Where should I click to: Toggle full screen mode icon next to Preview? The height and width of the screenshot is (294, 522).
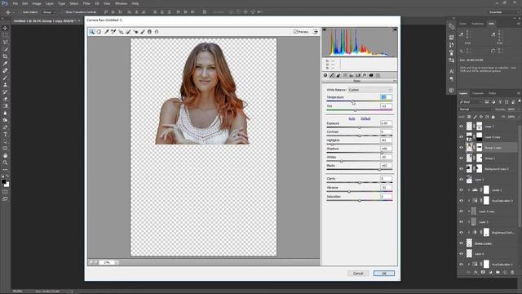(x=316, y=32)
